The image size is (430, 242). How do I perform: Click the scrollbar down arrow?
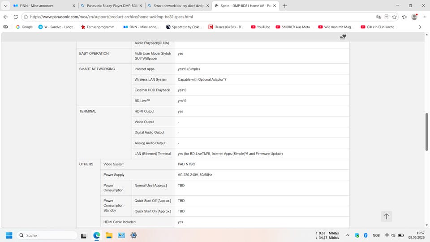pyautogui.click(x=426, y=225)
